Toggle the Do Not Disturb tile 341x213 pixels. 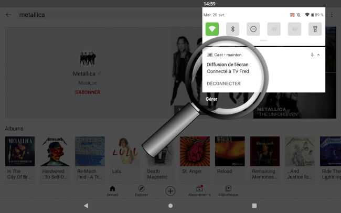click(253, 29)
